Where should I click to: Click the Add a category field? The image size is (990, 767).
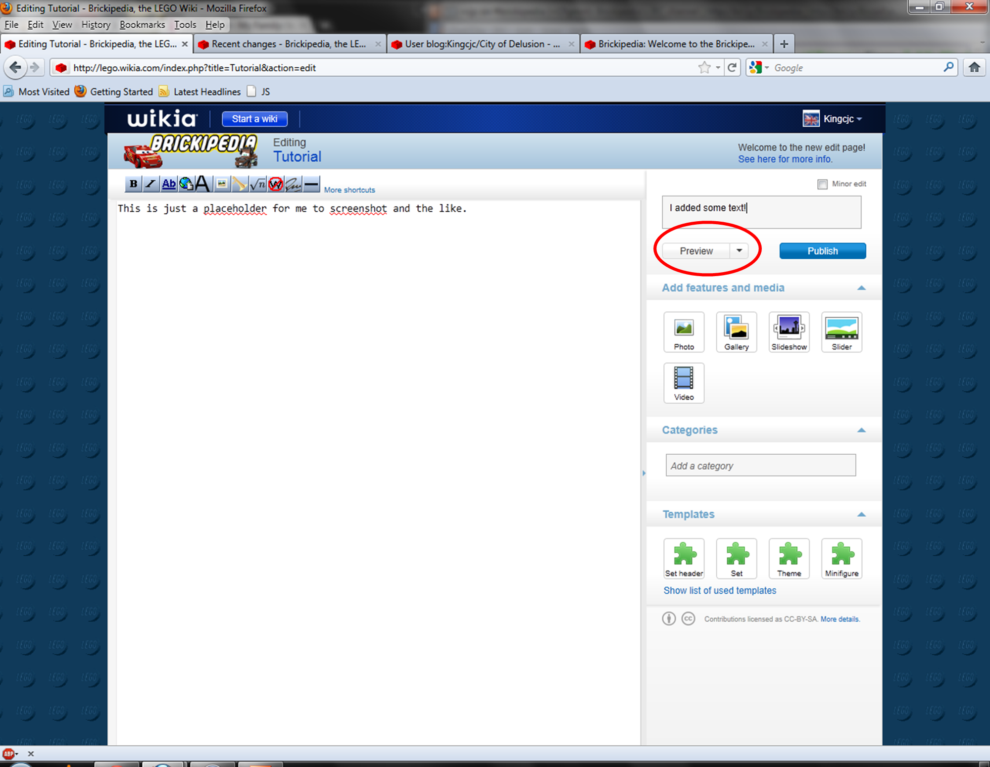coord(760,466)
